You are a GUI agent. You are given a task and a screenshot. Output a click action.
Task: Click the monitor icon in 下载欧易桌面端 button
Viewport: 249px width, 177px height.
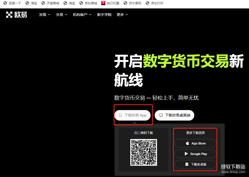click(x=161, y=115)
